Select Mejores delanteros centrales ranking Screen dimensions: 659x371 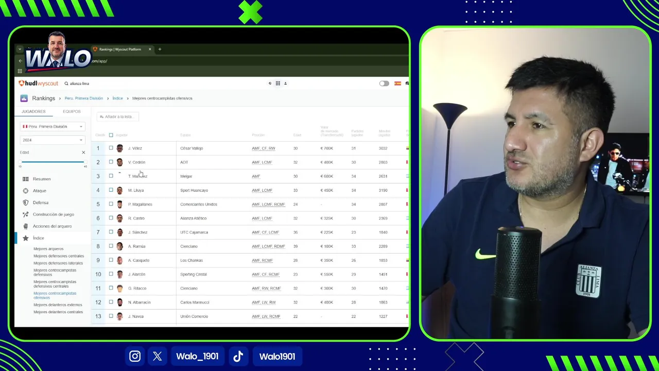point(58,312)
